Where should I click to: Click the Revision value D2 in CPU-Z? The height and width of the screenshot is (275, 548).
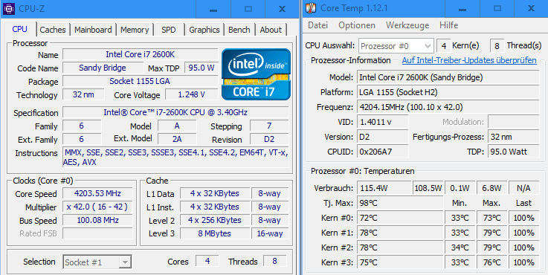(x=269, y=139)
